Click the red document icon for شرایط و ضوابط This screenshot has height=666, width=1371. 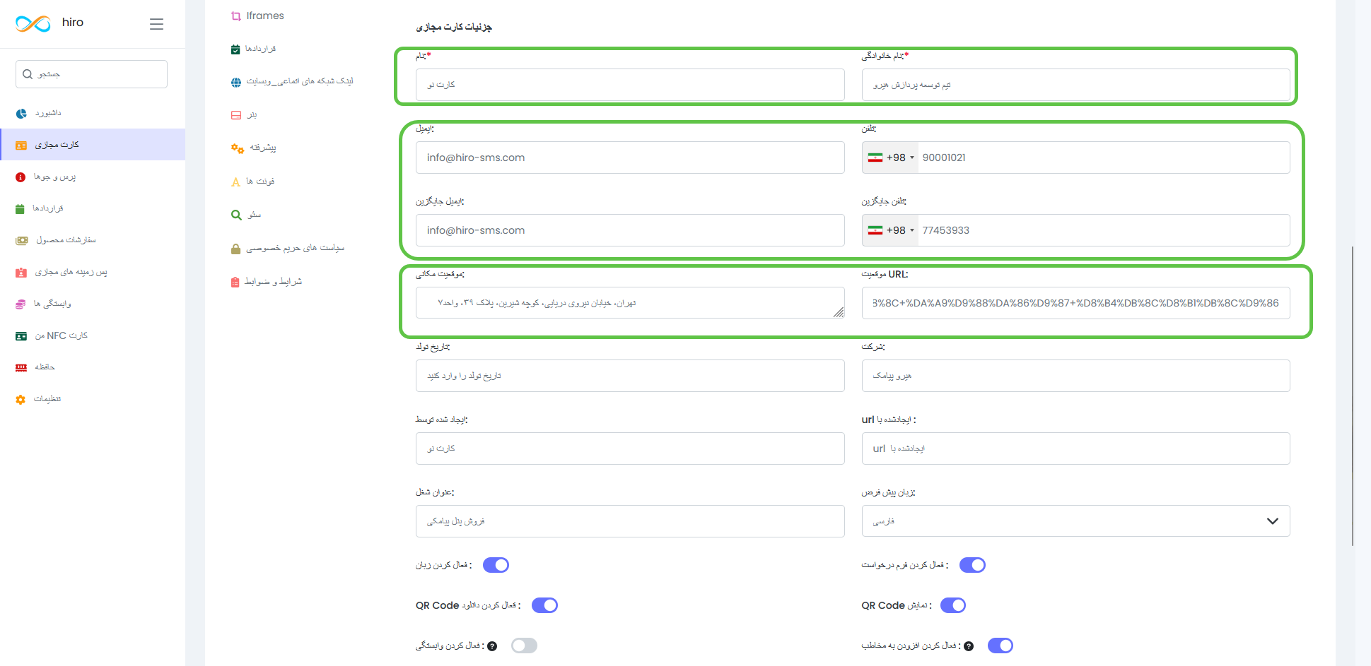pos(235,281)
